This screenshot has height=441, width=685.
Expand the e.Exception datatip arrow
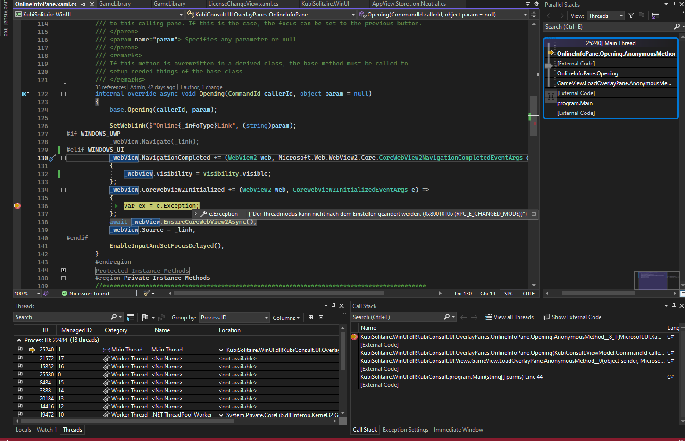pyautogui.click(x=195, y=214)
